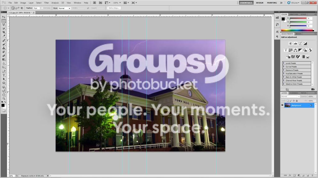Click the Refine Edge button
Screen dimensions: 318x178
pos(114,8)
